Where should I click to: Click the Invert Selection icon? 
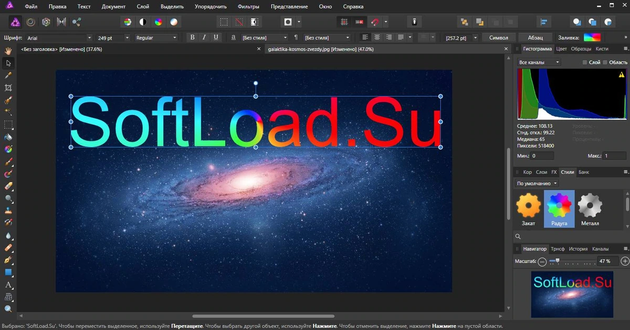click(x=255, y=22)
